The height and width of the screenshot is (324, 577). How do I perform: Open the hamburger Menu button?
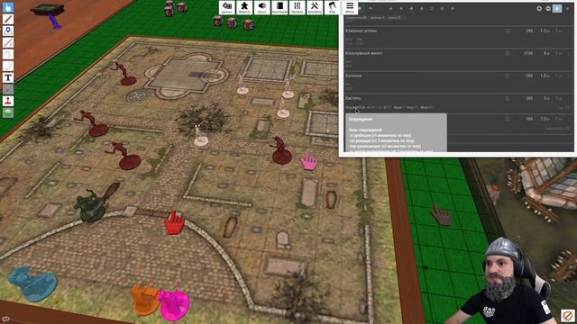click(350, 7)
